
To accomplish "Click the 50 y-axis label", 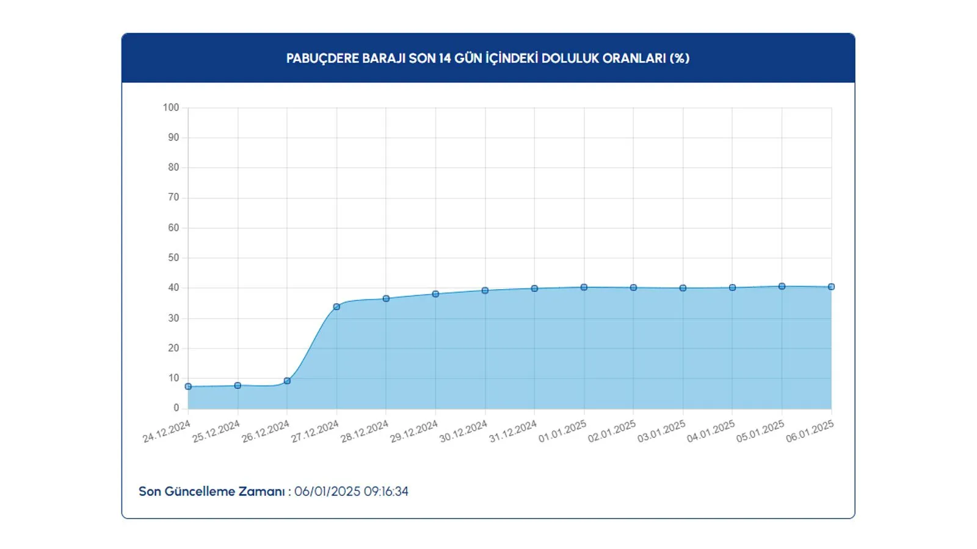I will pyautogui.click(x=173, y=258).
